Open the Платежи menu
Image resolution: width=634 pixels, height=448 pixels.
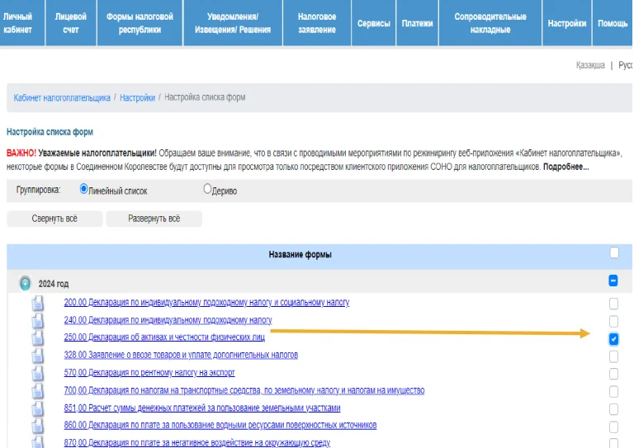coord(417,23)
